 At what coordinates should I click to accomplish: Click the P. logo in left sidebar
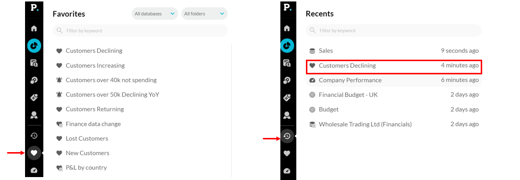tap(34, 8)
